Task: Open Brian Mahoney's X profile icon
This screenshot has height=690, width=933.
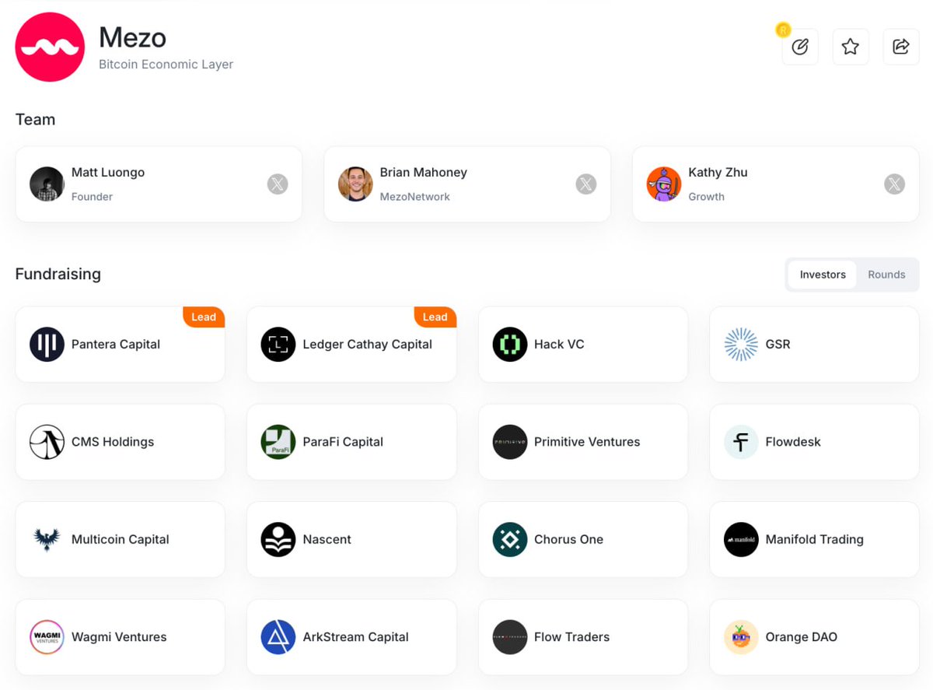Action: pyautogui.click(x=586, y=184)
